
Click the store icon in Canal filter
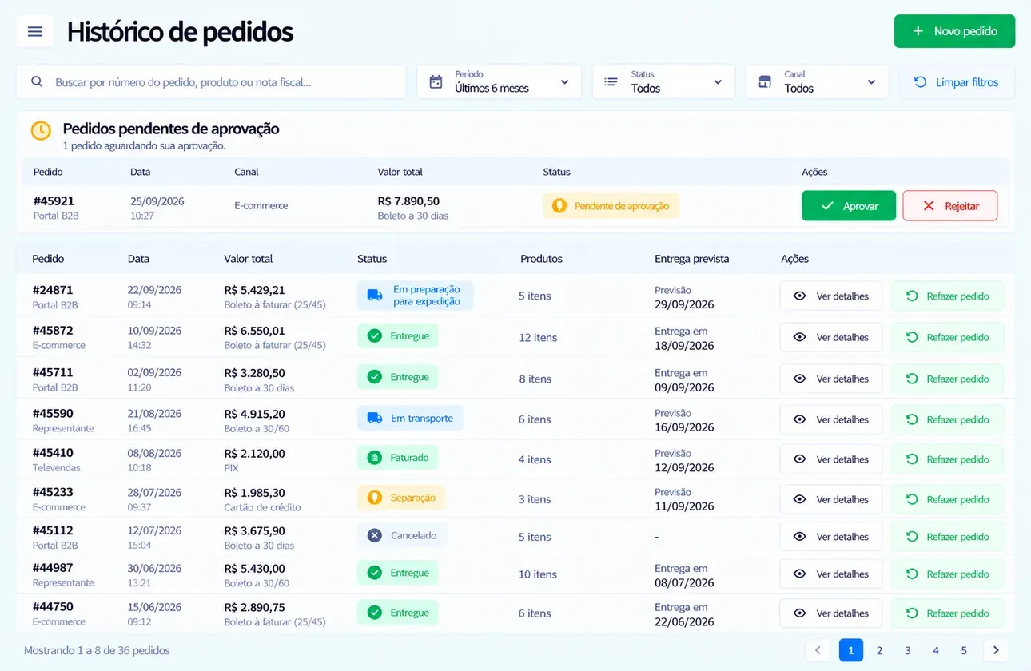click(x=765, y=81)
